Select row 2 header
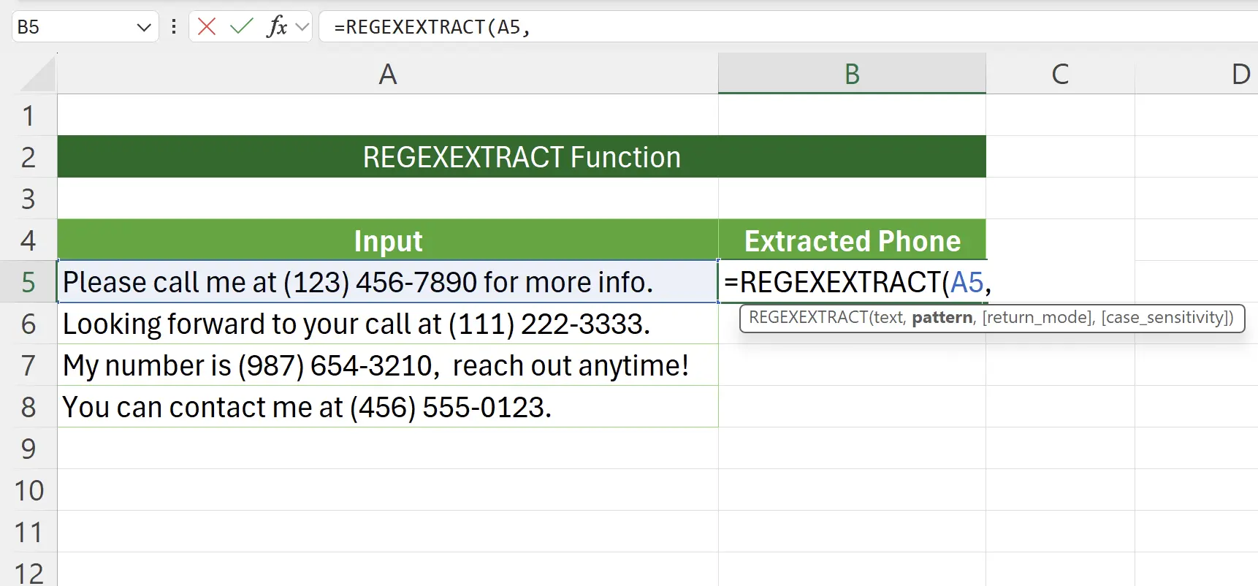This screenshot has height=586, width=1258. coord(28,157)
